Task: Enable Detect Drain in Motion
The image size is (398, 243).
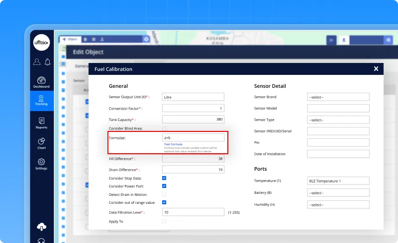Action: 164,194
